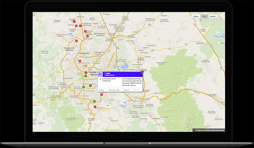Viewport: 254px width, 148px height.
Task: Click the green marker near Álvaro Obregón
Action: pos(84,87)
